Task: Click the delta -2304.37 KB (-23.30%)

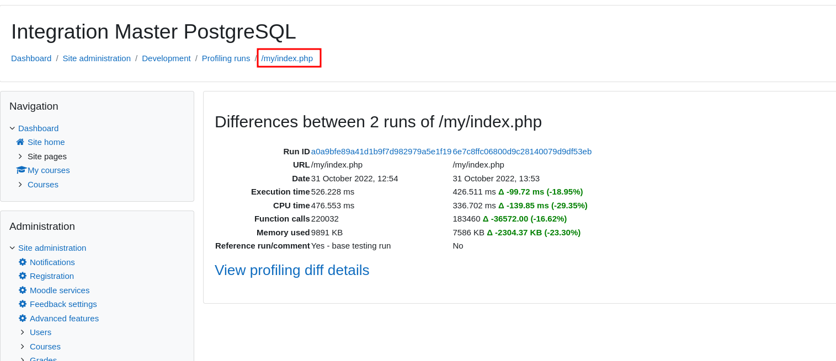Action: [x=534, y=233]
